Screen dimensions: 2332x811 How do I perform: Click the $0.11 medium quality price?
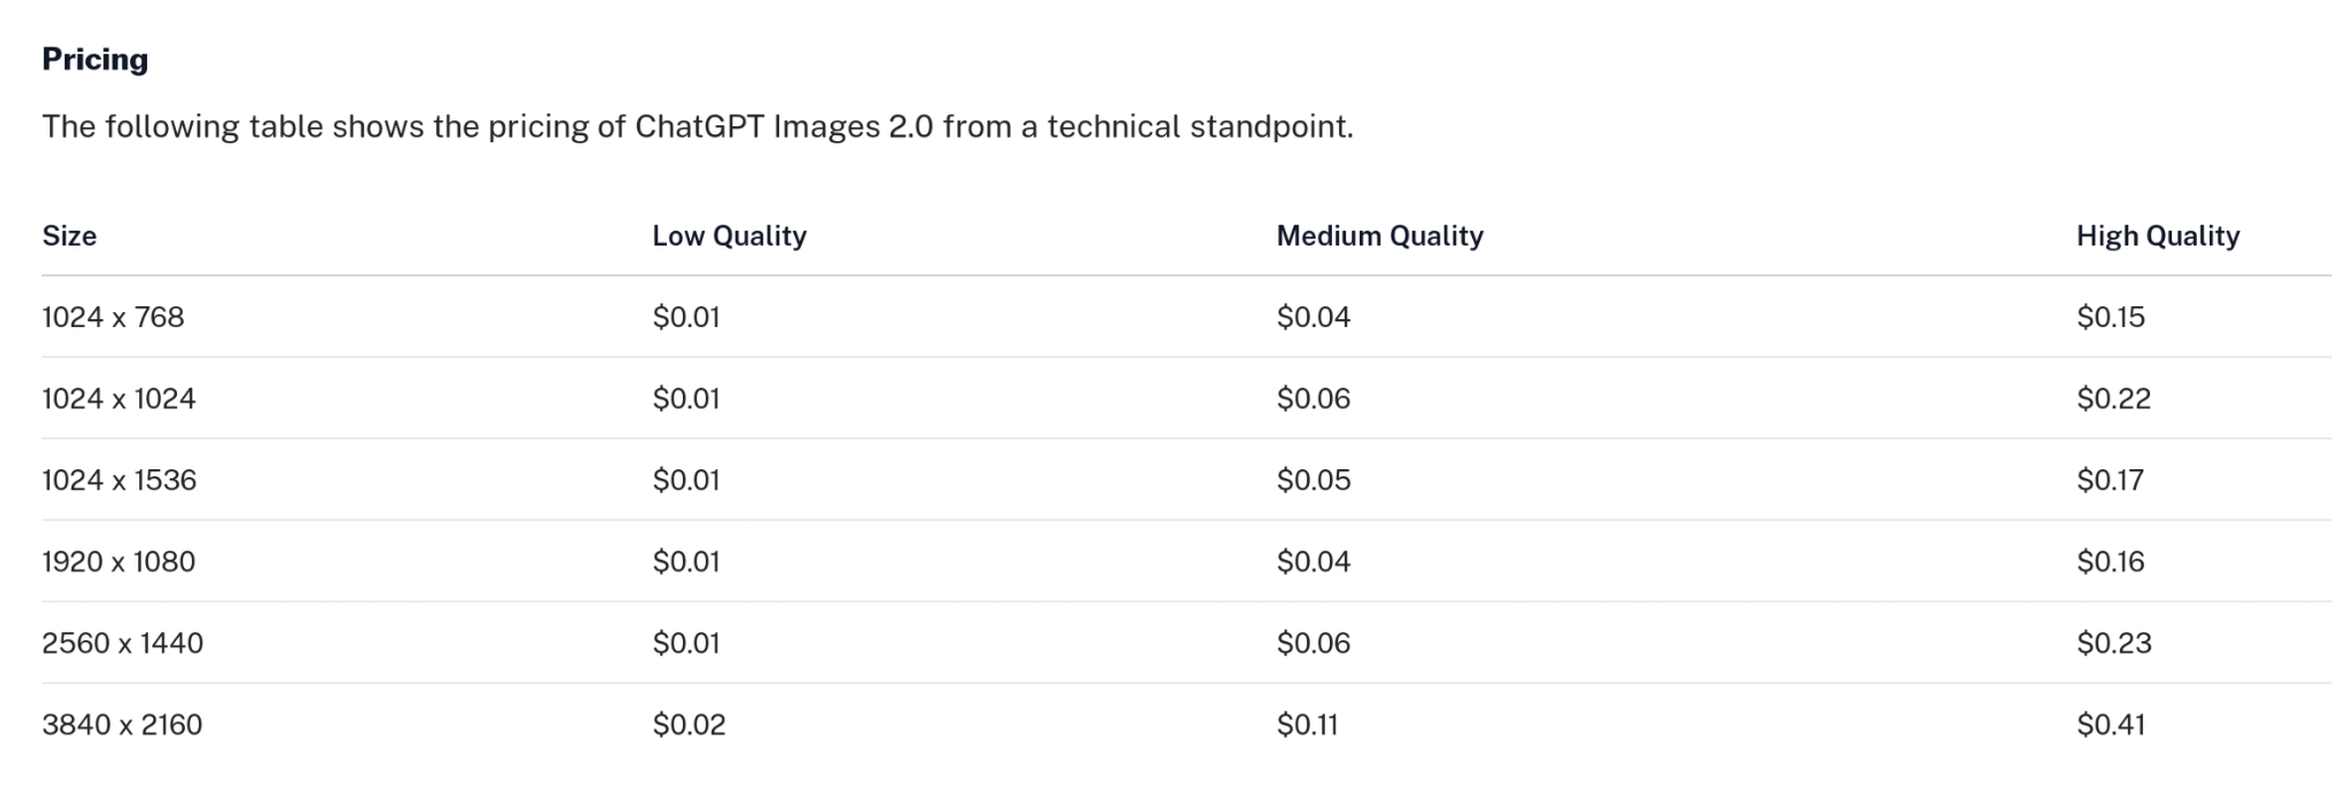pyautogui.click(x=1306, y=725)
